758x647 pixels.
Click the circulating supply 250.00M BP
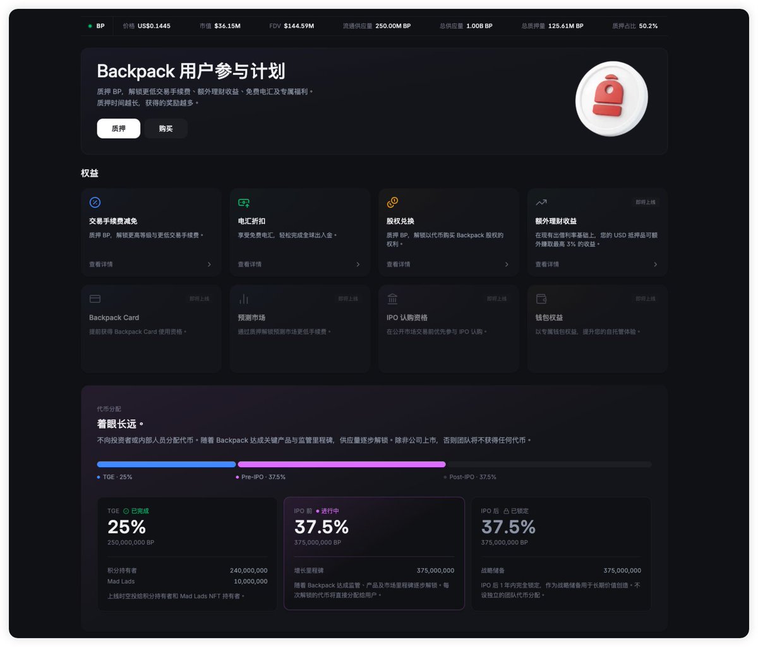coord(393,26)
